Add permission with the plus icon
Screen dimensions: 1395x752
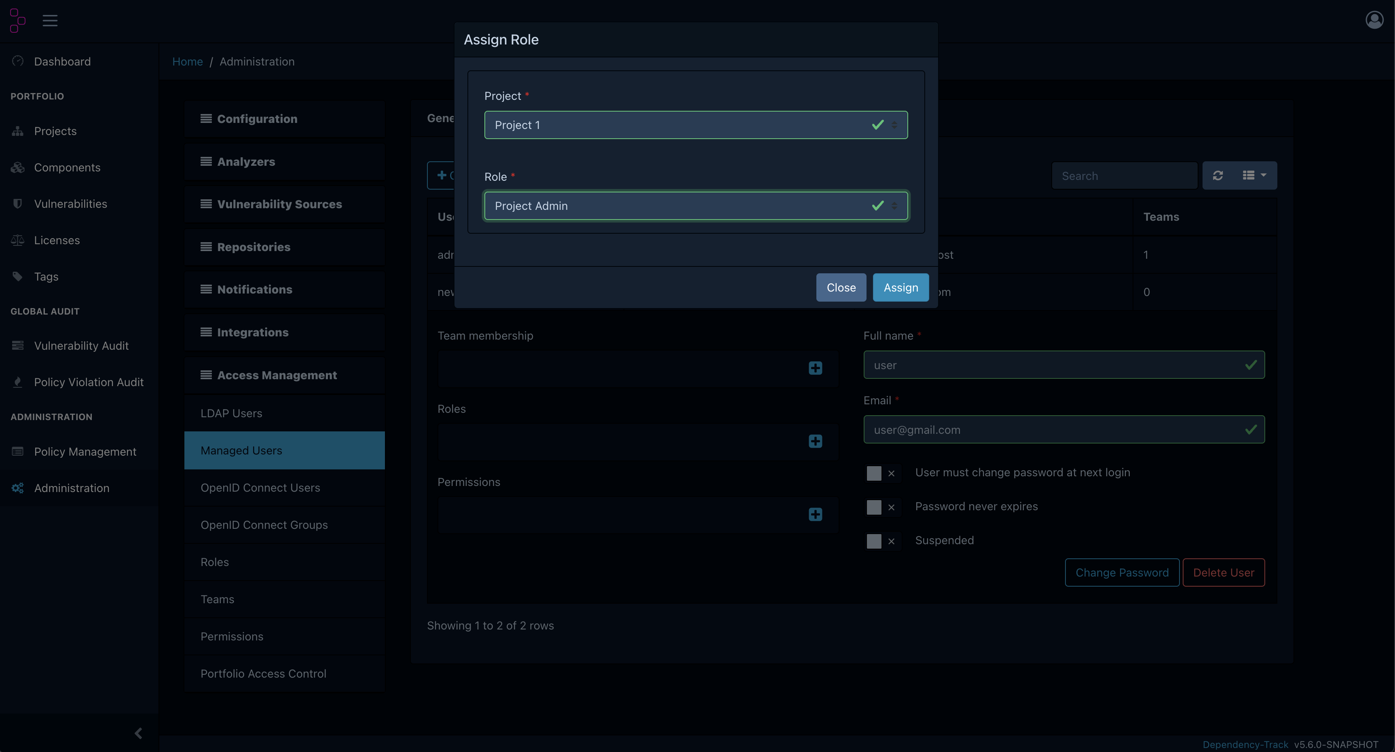(x=815, y=514)
